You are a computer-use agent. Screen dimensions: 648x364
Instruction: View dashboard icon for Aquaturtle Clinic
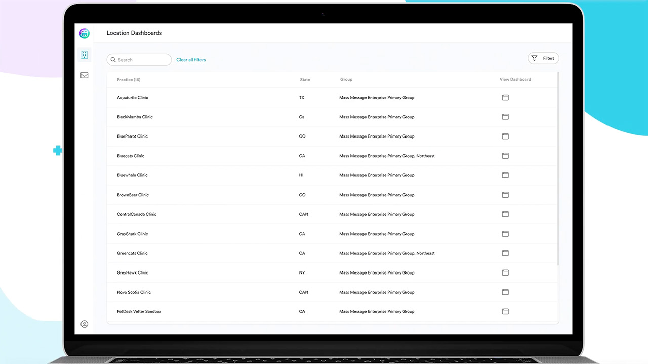505,98
